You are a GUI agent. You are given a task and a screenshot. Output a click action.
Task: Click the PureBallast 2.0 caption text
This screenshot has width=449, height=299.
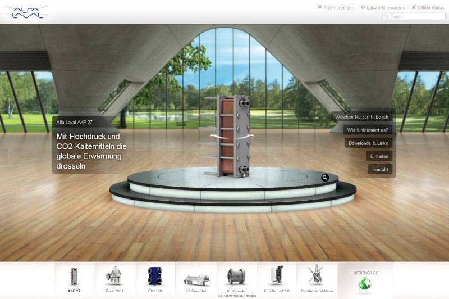(x=277, y=291)
